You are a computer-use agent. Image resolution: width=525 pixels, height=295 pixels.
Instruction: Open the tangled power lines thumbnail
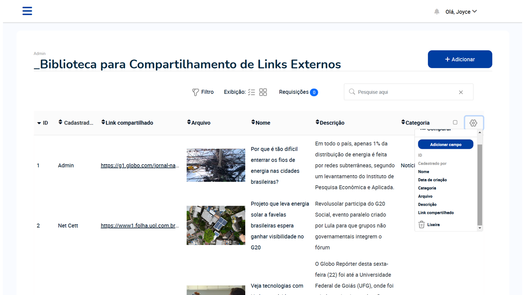[x=216, y=165]
